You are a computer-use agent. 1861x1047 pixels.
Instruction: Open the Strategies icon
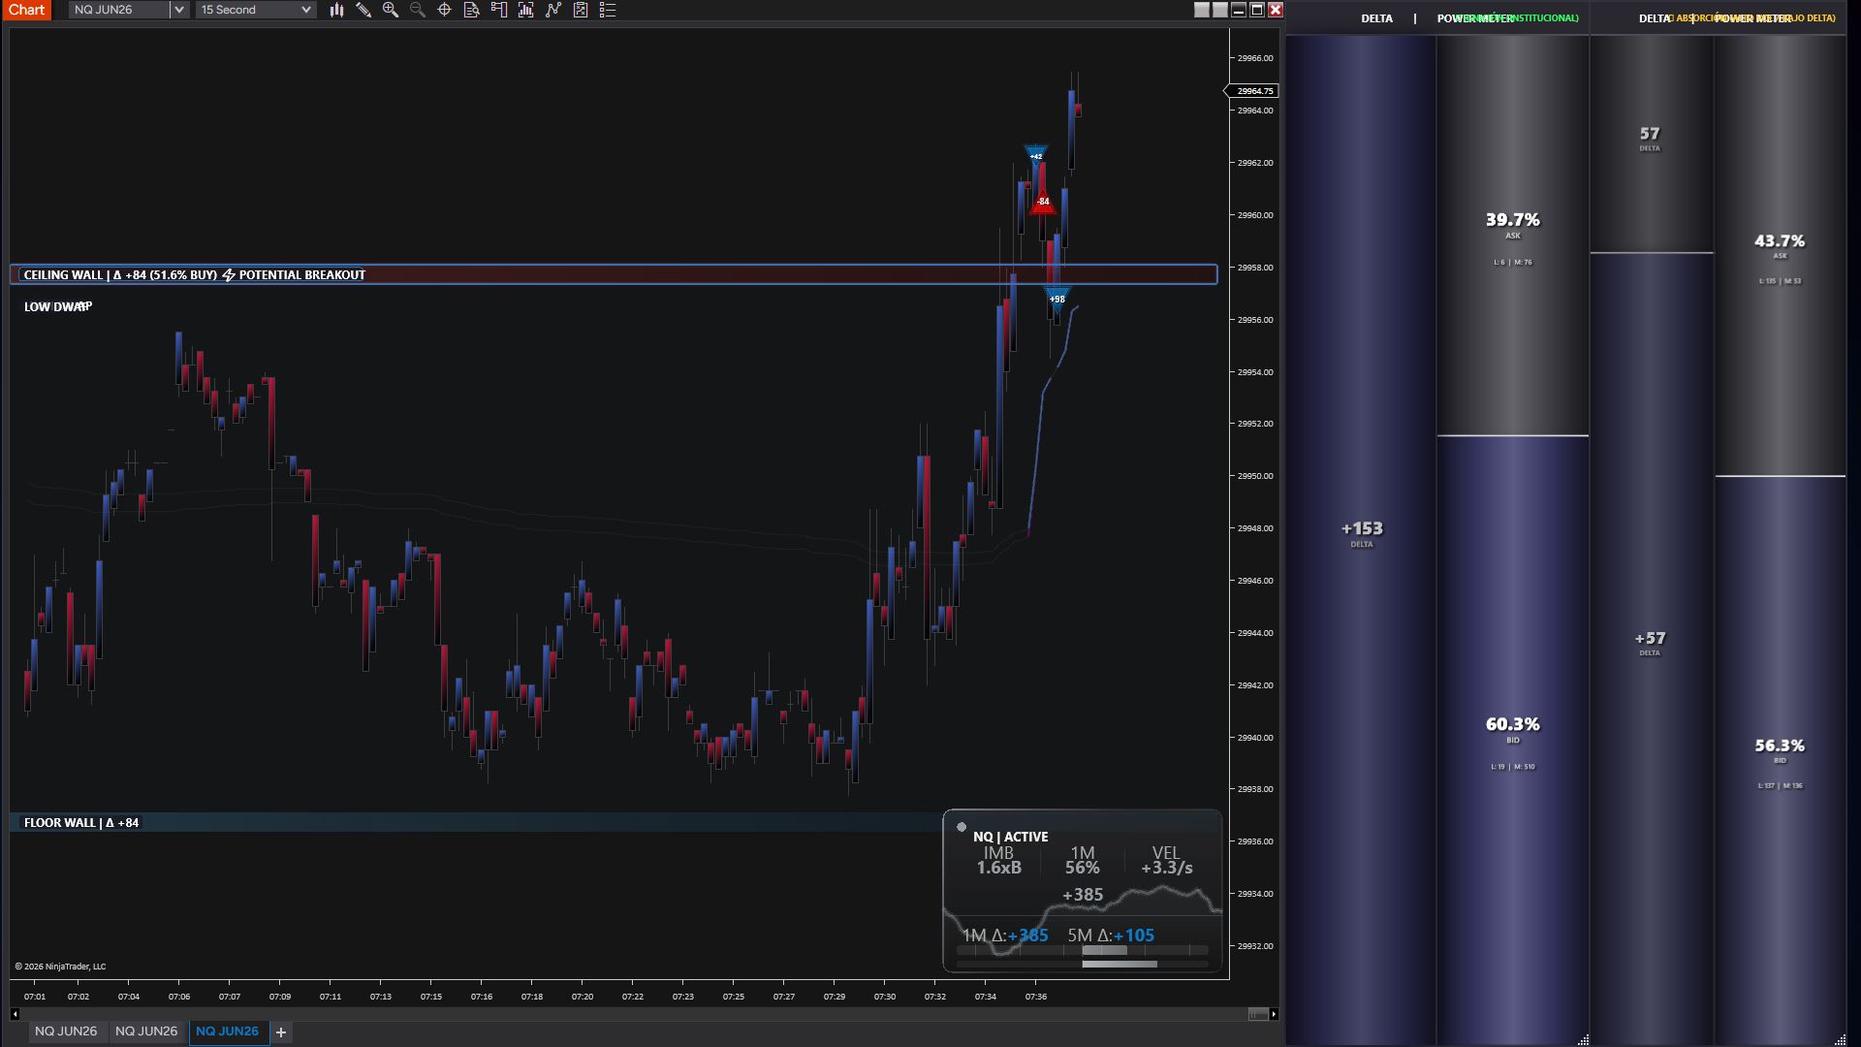click(x=581, y=10)
